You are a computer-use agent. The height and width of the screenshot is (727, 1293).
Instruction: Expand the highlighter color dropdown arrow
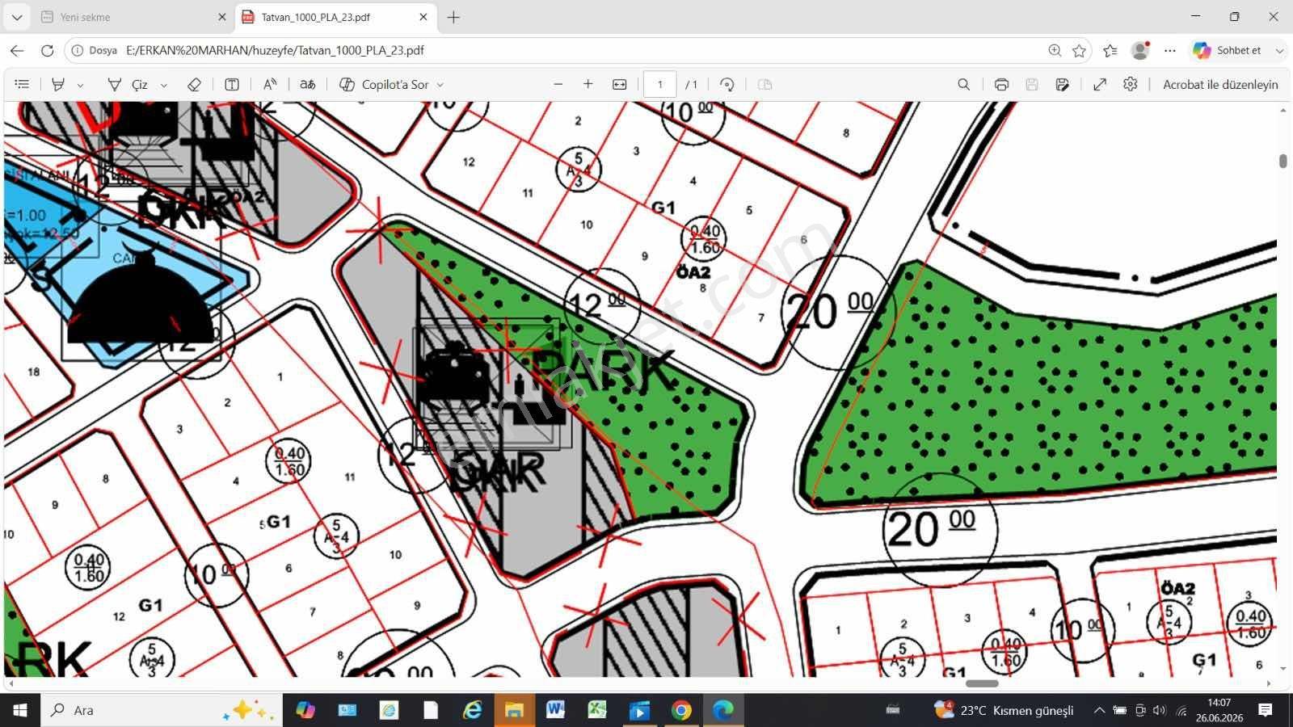(x=80, y=85)
